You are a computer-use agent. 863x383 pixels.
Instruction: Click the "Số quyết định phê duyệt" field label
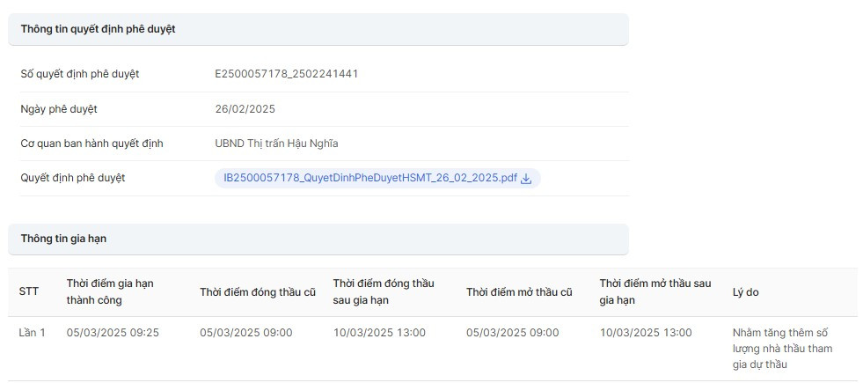click(x=80, y=74)
